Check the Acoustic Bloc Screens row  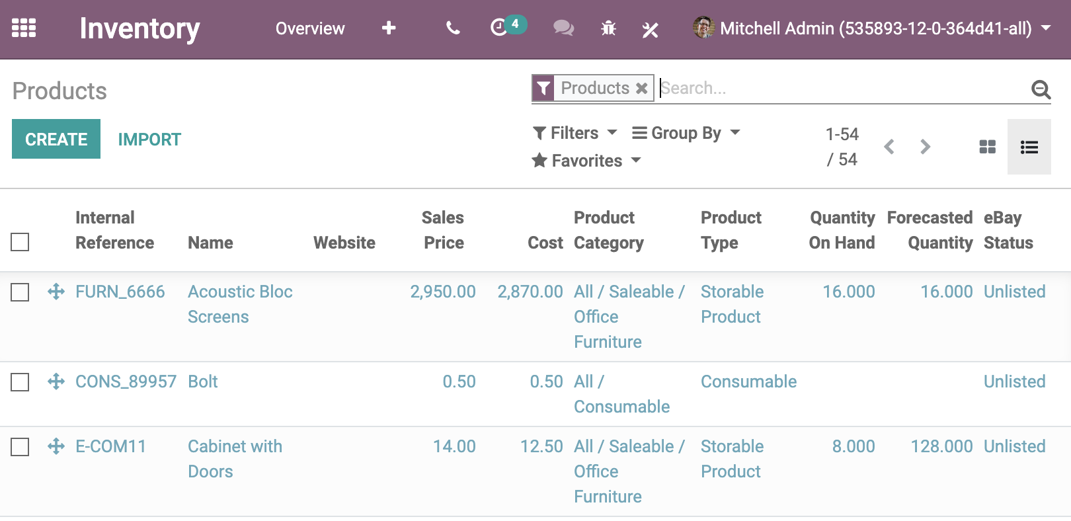point(20,292)
